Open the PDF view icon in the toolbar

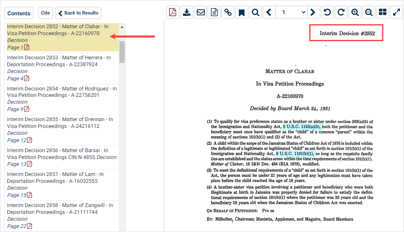coord(172,13)
